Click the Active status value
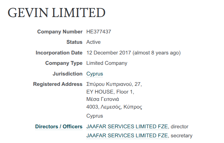 pyautogui.click(x=93, y=42)
